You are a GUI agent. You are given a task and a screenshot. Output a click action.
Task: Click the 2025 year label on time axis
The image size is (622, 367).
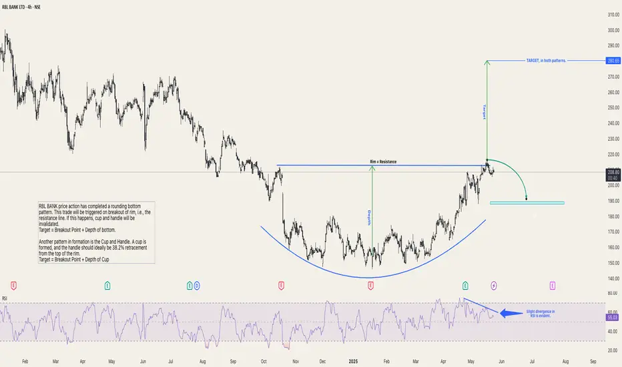[x=353, y=362]
